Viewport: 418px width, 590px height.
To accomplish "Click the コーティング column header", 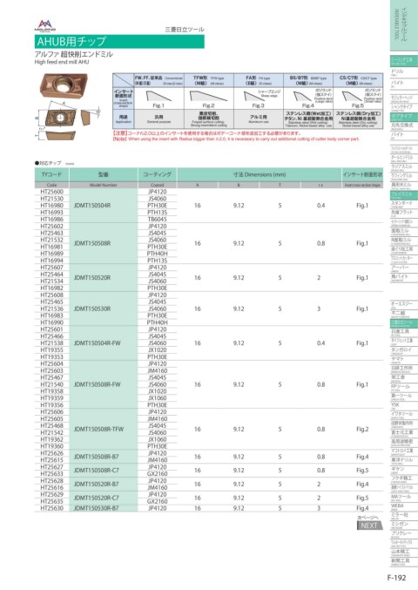I will click(x=157, y=174).
